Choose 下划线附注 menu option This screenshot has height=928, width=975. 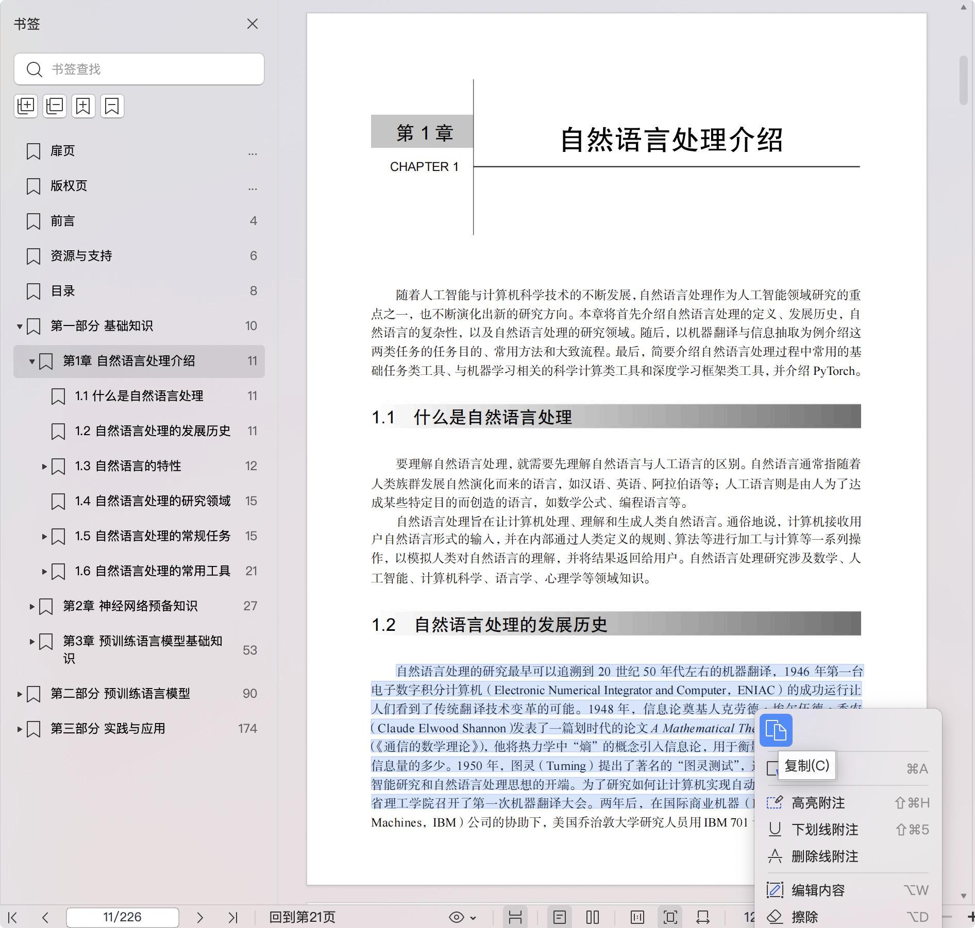click(x=825, y=829)
